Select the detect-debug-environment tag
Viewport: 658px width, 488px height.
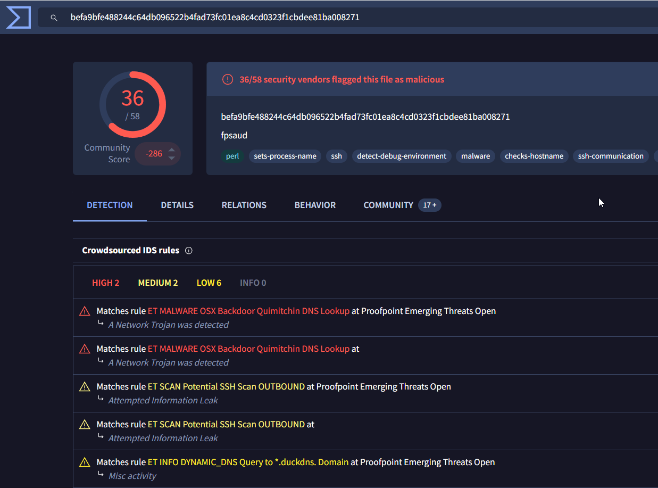[402, 156]
